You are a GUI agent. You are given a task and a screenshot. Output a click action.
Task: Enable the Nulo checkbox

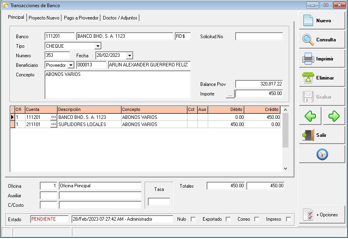pyautogui.click(x=193, y=219)
